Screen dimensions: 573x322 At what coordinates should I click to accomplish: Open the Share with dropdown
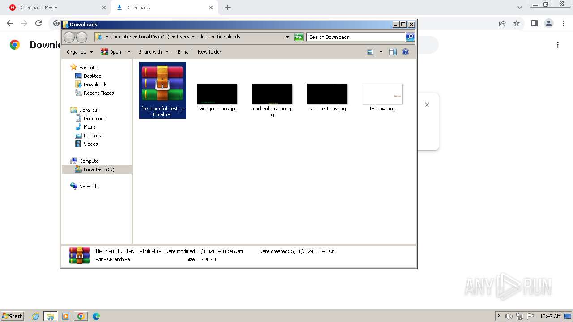tap(154, 52)
